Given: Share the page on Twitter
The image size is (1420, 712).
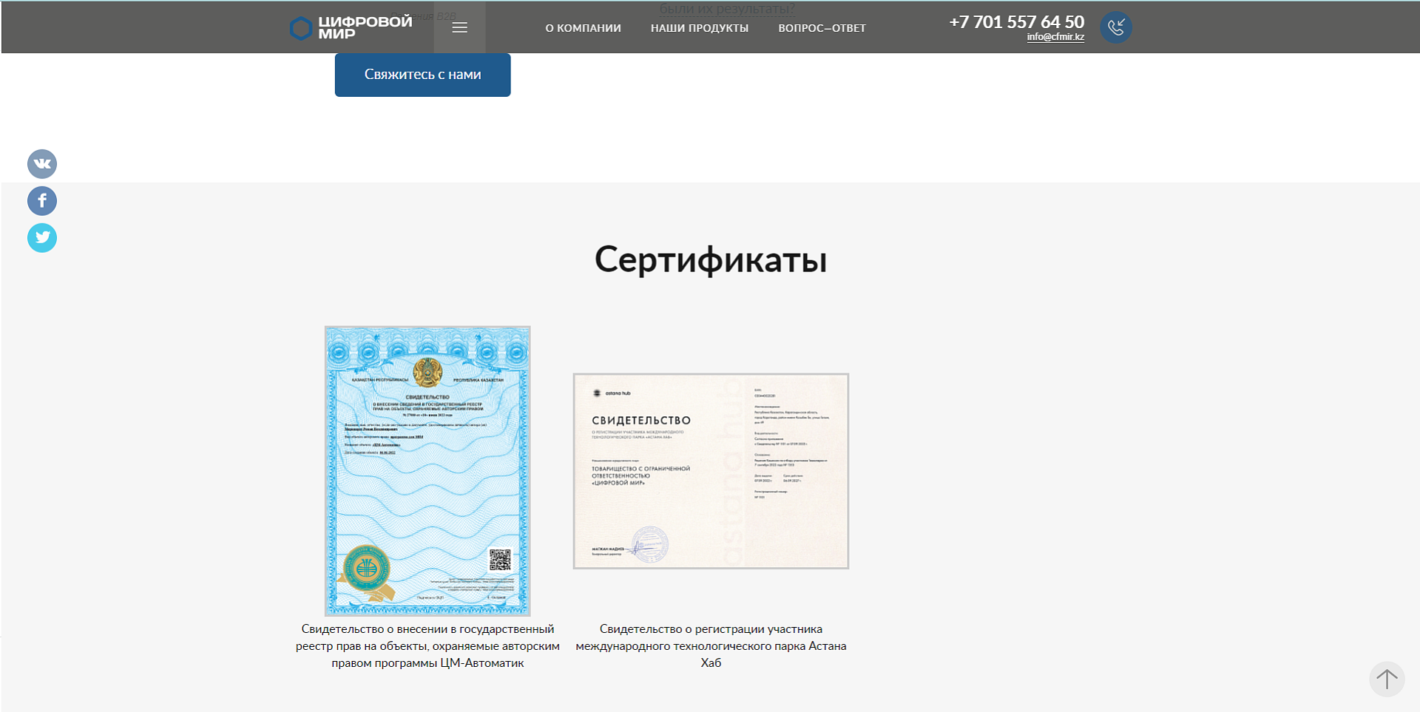Looking at the screenshot, I should click(x=42, y=238).
